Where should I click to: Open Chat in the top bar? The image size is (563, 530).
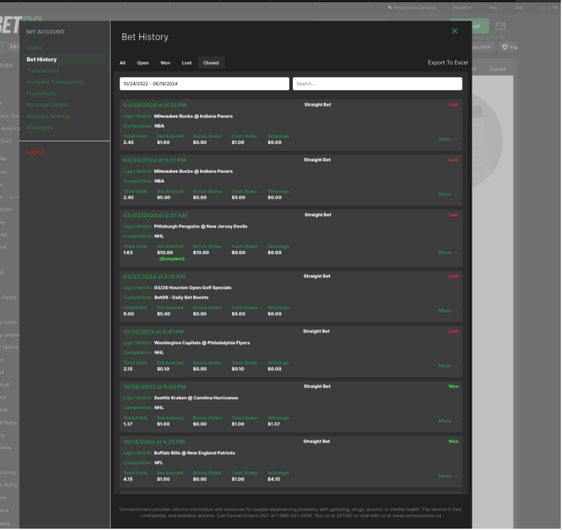pyautogui.click(x=521, y=7)
